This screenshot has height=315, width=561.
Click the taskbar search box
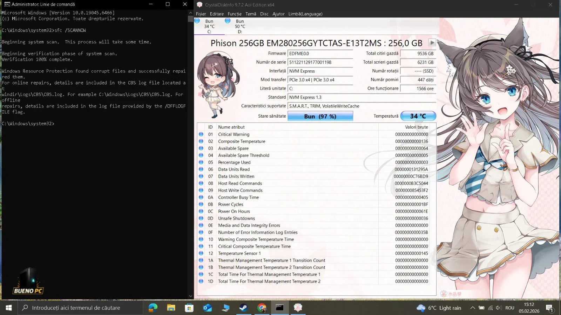pos(80,308)
